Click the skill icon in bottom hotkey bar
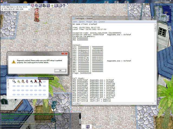The image size is (173, 129). tap(88, 127)
